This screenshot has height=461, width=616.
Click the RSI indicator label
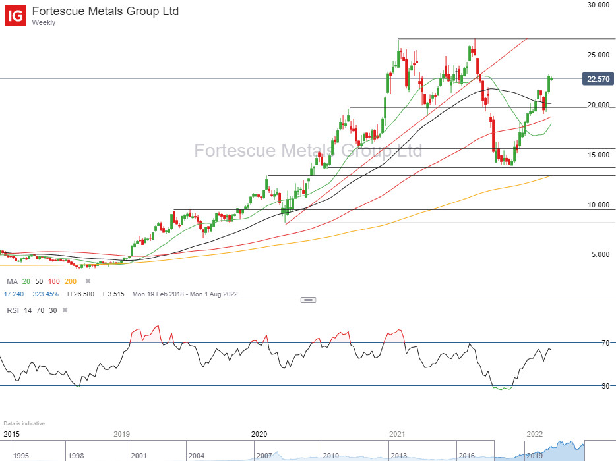pyautogui.click(x=13, y=310)
